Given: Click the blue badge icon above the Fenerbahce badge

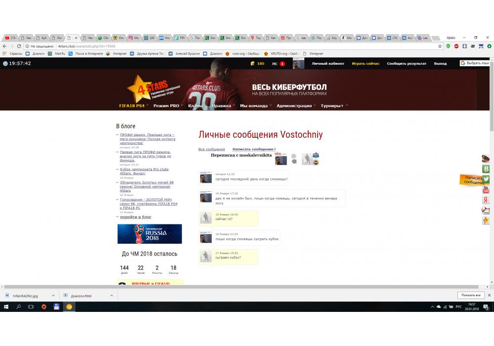Looking at the screenshot, I should pos(316,156).
